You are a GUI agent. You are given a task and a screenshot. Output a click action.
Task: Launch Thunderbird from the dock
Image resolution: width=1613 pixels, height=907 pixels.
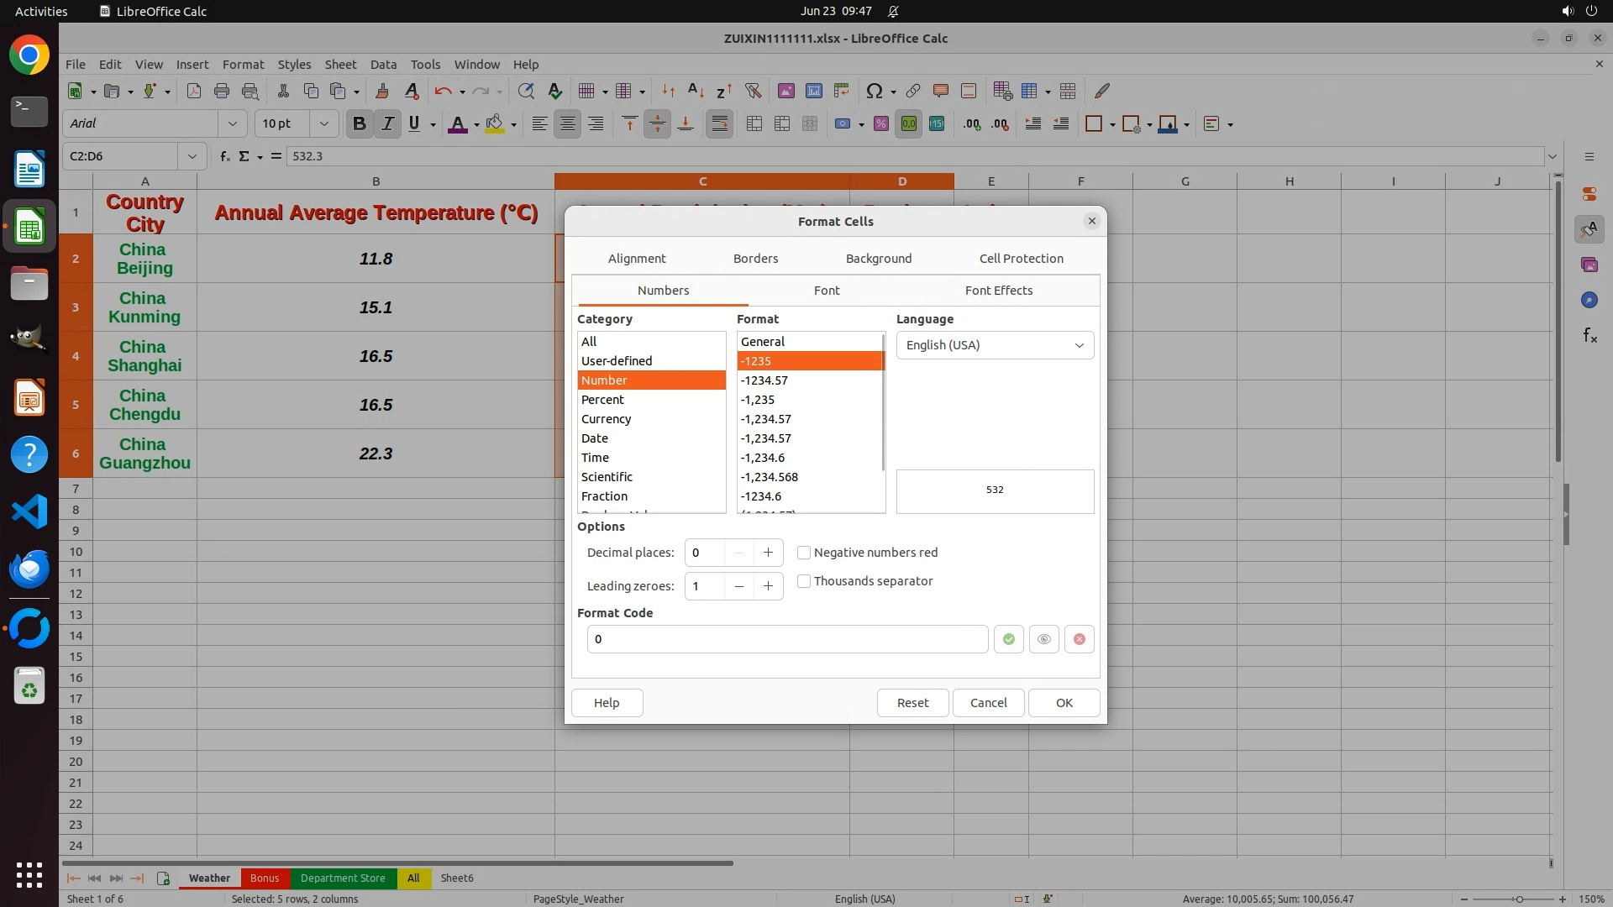pos(29,569)
